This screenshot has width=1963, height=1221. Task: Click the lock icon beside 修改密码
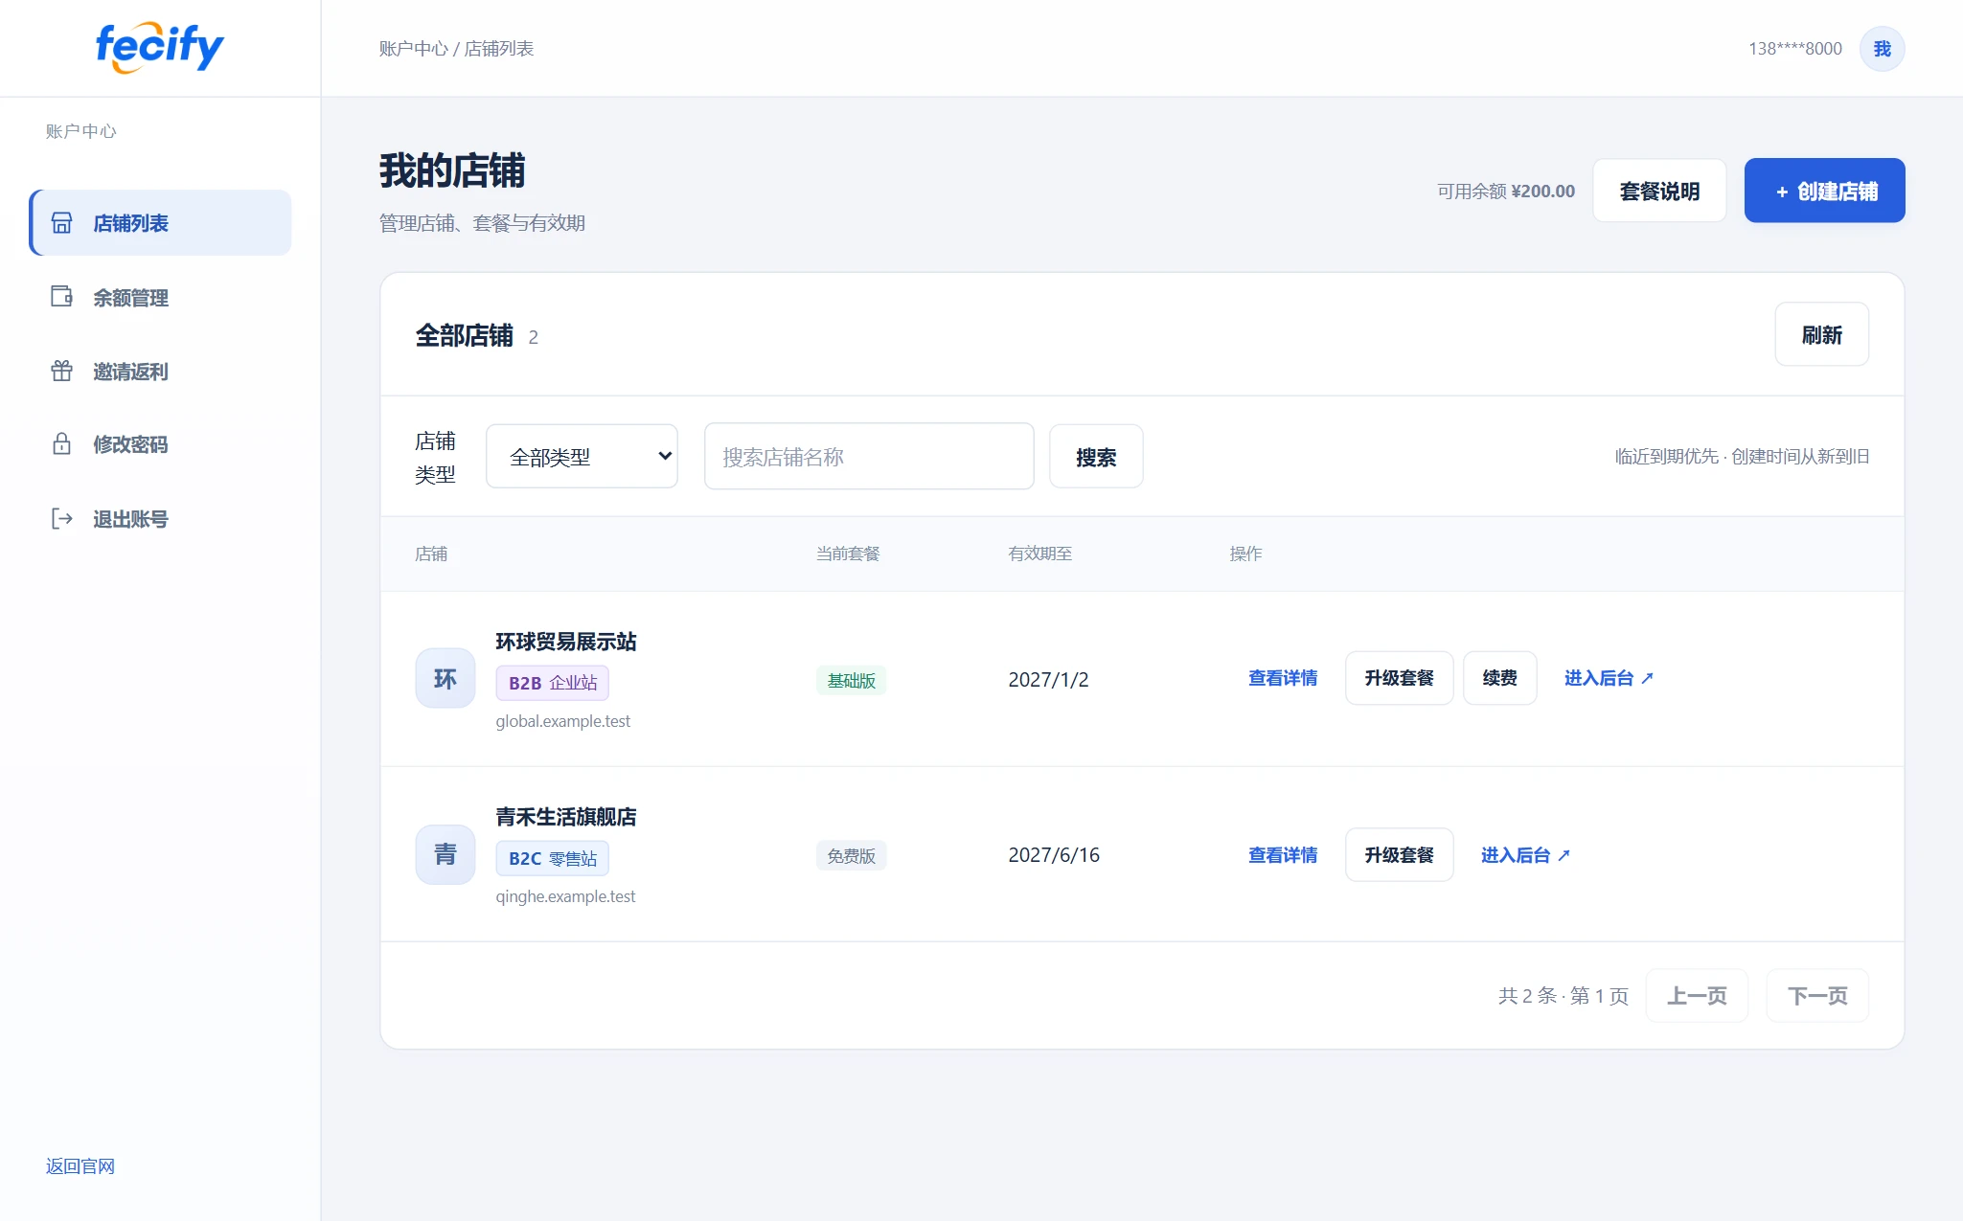coord(61,444)
